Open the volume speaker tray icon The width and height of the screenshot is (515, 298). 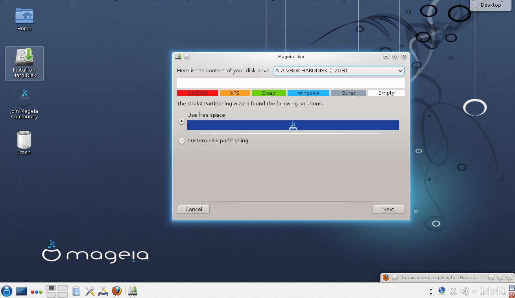pyautogui.click(x=464, y=291)
